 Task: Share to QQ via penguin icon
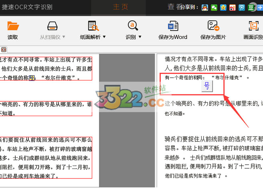point(205,8)
